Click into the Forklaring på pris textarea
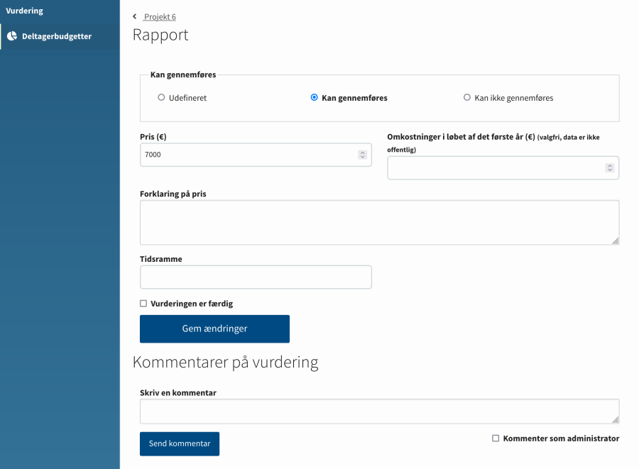 click(x=379, y=222)
